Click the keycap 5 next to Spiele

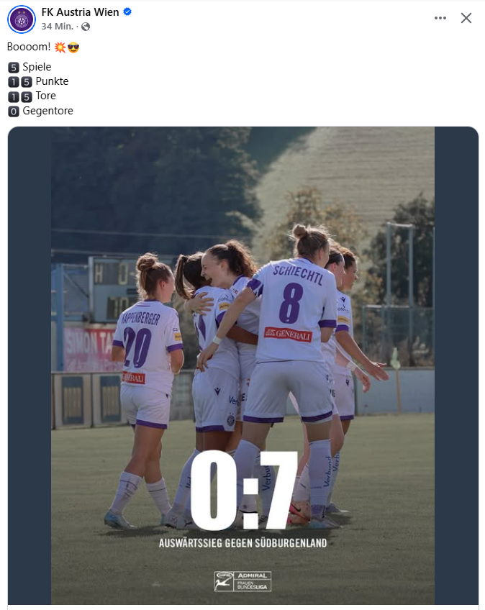point(14,68)
